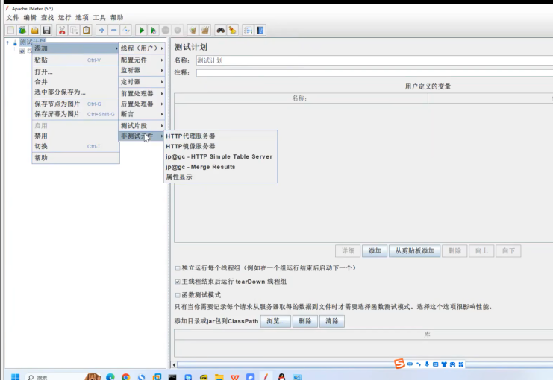This screenshot has width=553, height=380.
Task: Click the 清除 button
Action: 332,321
